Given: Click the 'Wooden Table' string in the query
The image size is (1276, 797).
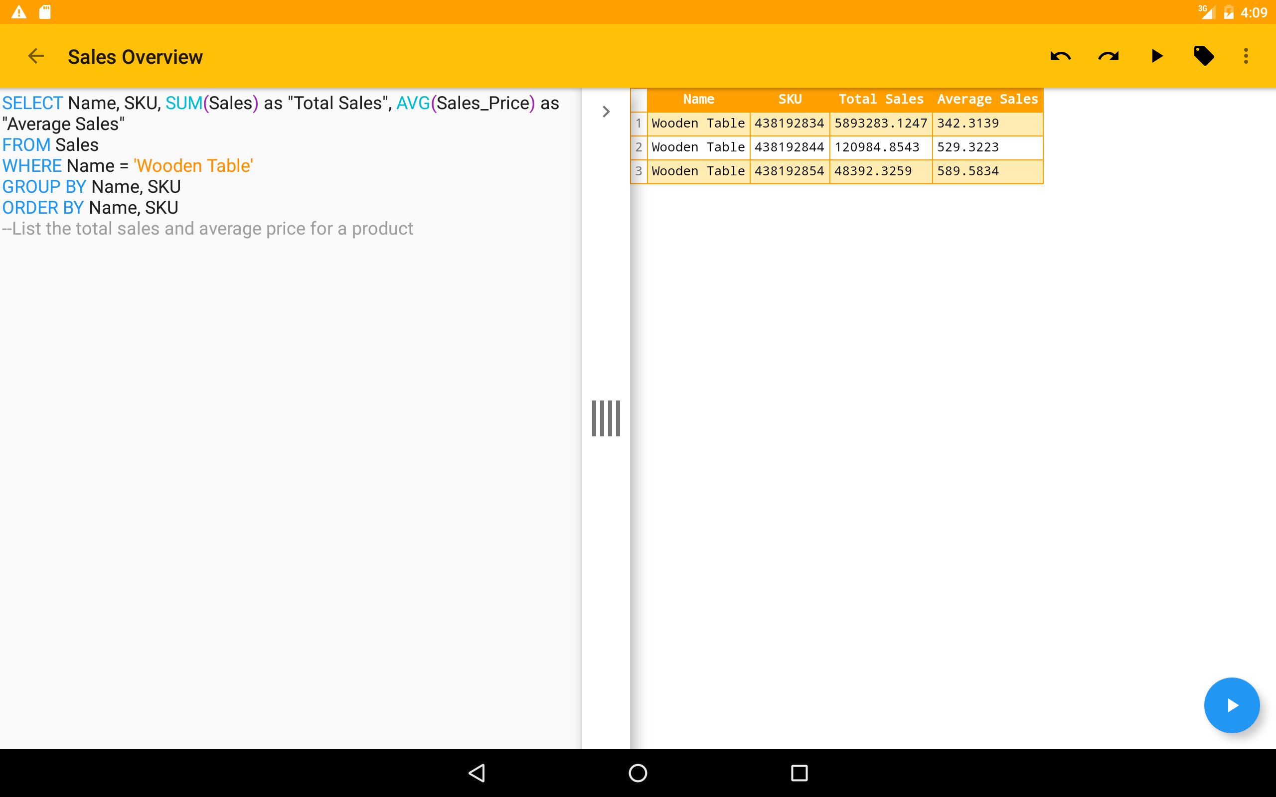Looking at the screenshot, I should click(193, 166).
